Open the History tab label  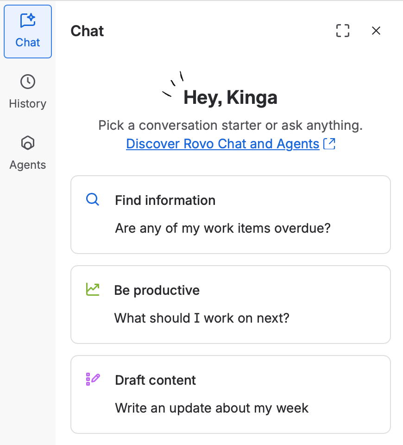click(28, 103)
